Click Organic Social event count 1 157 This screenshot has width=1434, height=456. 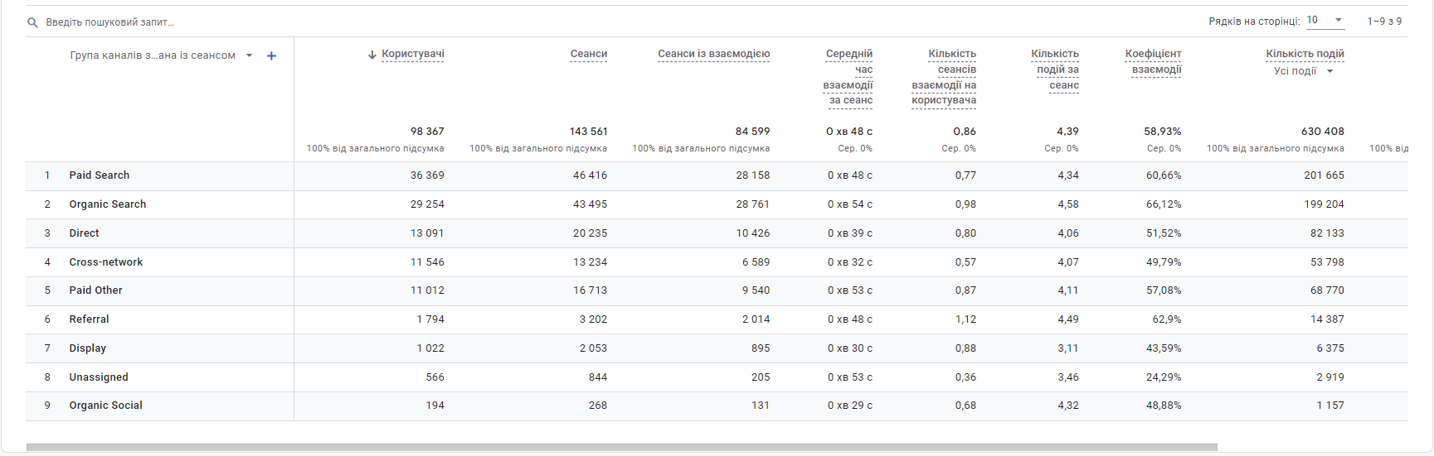(1330, 406)
